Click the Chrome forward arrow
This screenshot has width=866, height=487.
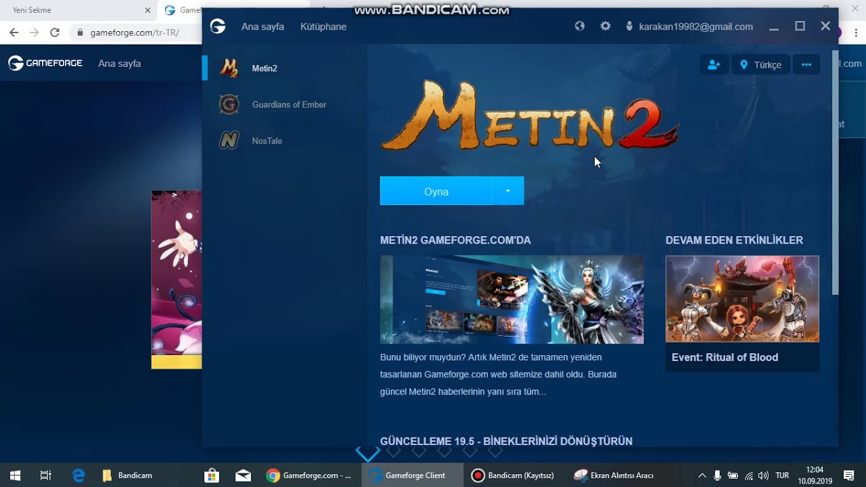pyautogui.click(x=35, y=32)
